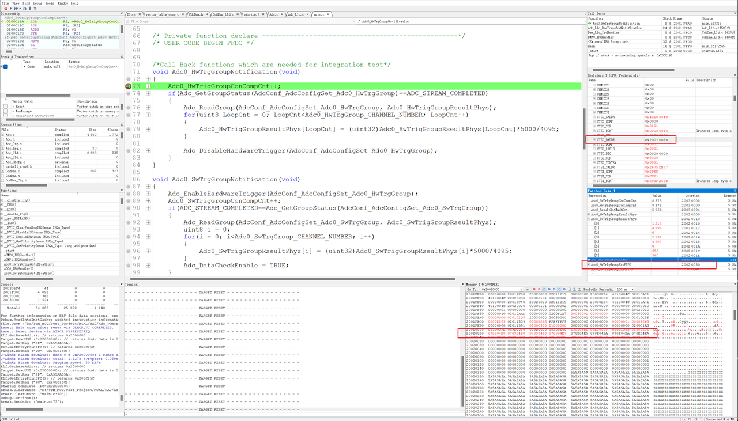This screenshot has height=421, width=738.
Task: Click gray breakpoint dot at line 74
Action: point(128,93)
